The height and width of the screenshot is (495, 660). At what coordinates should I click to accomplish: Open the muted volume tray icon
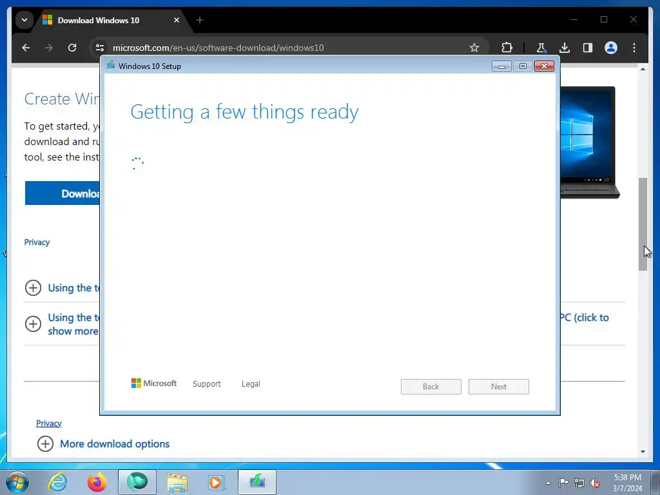coord(595,483)
